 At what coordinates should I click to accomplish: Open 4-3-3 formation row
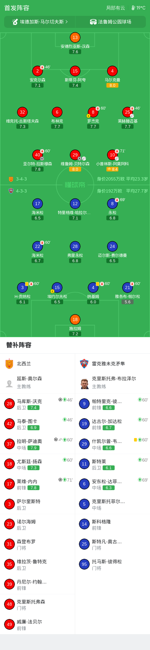click(75, 191)
